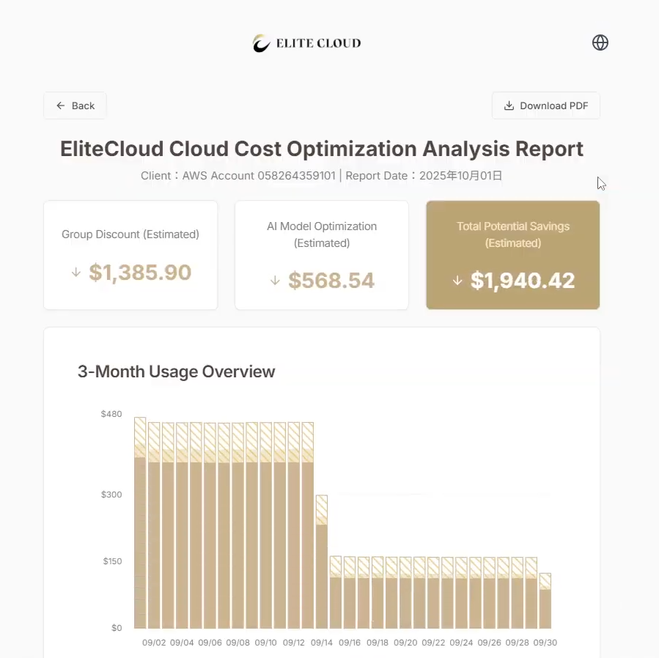Click the last bar for 09/30
This screenshot has width=659, height=658.
[545, 608]
